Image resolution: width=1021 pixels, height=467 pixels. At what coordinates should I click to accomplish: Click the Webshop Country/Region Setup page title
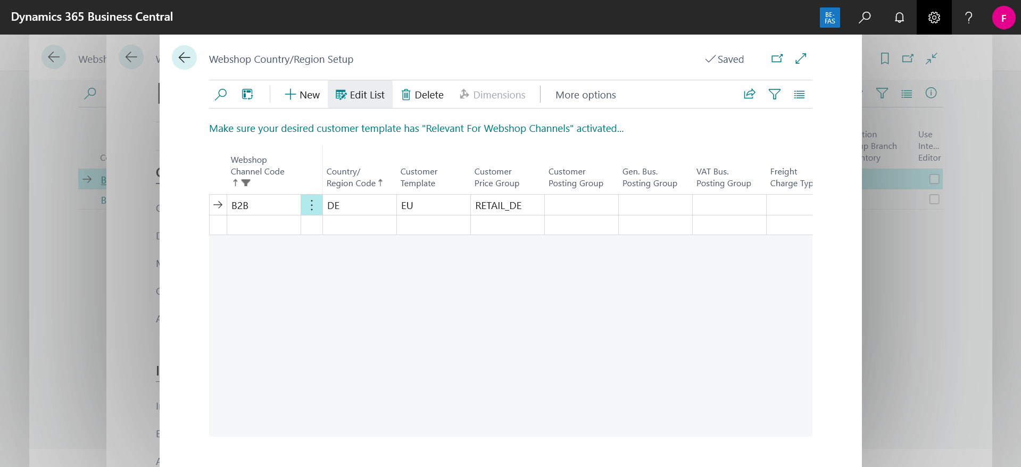(281, 59)
